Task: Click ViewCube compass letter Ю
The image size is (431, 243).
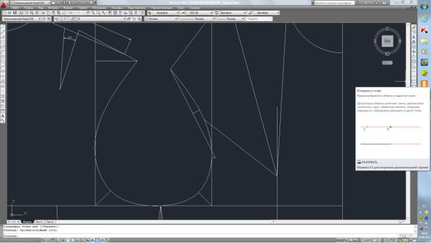Action: (x=387, y=54)
